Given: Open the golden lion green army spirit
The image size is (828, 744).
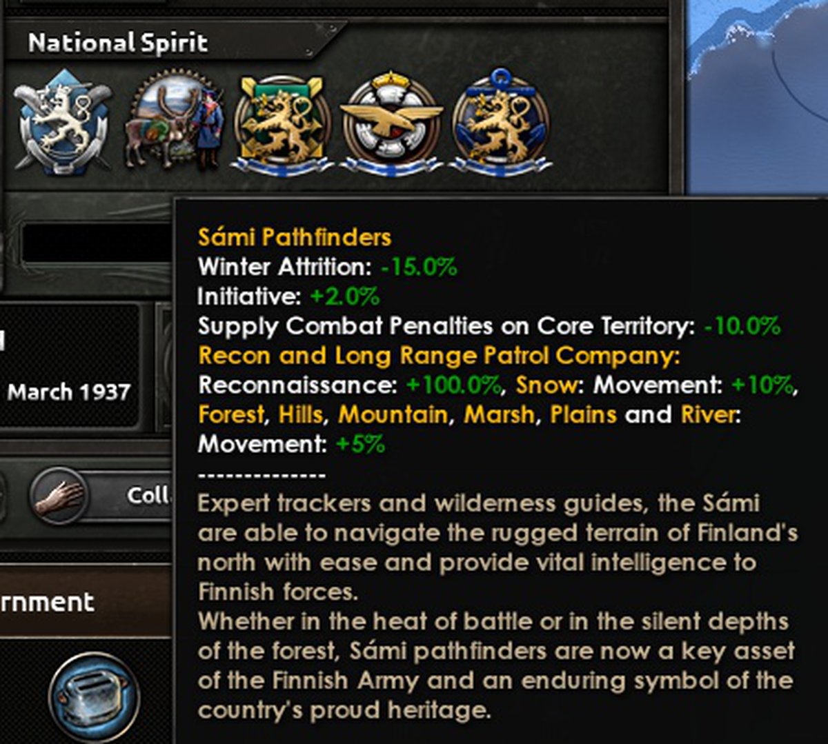Looking at the screenshot, I should 282,124.
